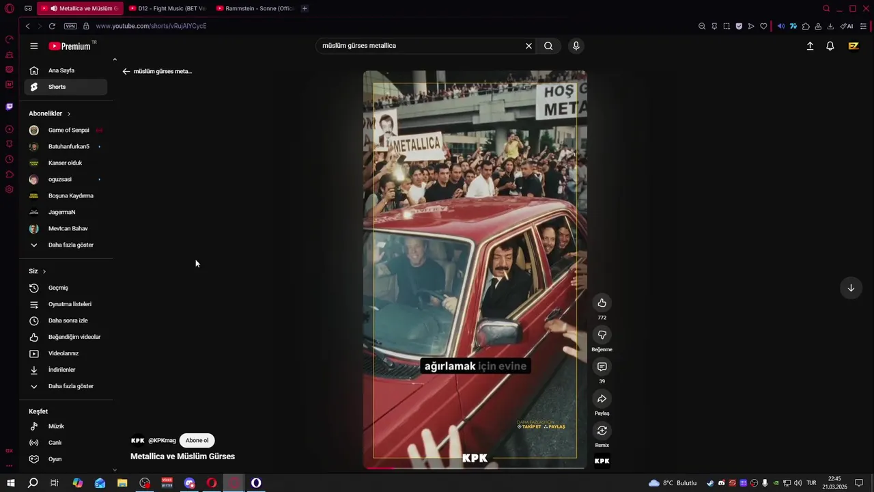Open Batuhanfurkan5 channel
The height and width of the screenshot is (492, 874).
[x=66, y=146]
